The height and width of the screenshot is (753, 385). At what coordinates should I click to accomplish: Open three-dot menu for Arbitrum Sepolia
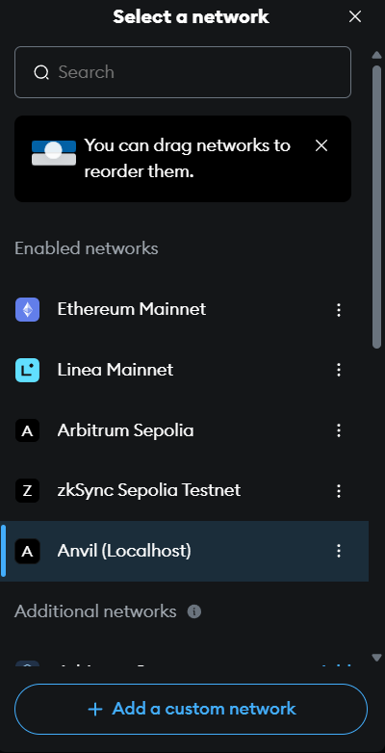pyautogui.click(x=339, y=430)
